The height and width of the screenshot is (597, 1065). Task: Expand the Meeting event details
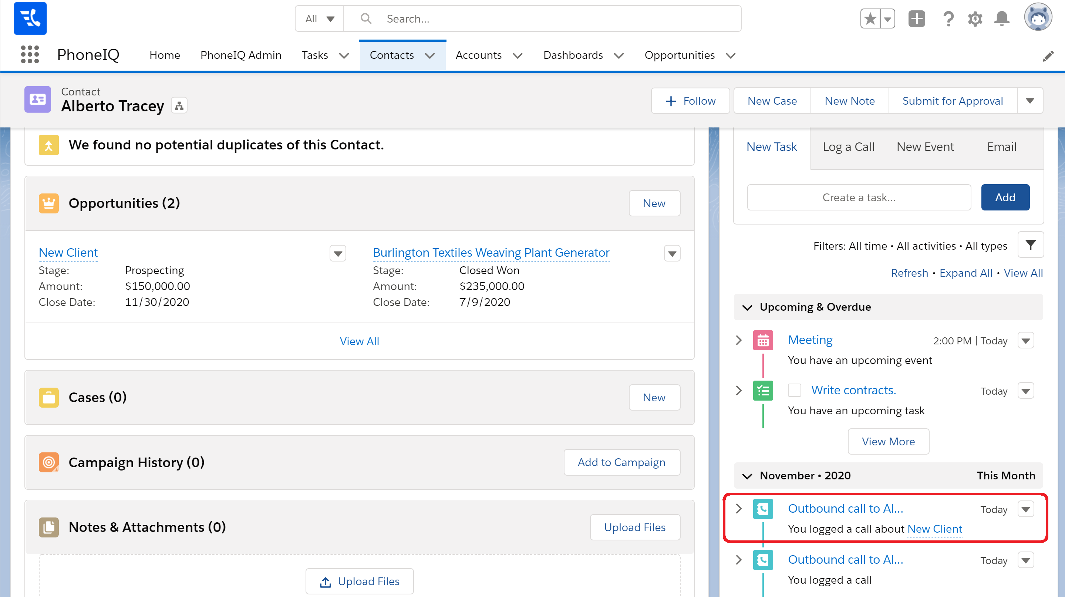pos(739,340)
